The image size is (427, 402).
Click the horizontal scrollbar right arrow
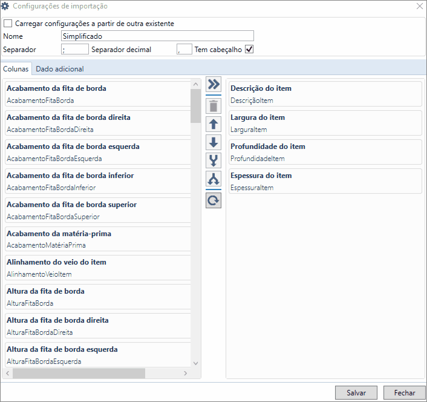pos(186,374)
